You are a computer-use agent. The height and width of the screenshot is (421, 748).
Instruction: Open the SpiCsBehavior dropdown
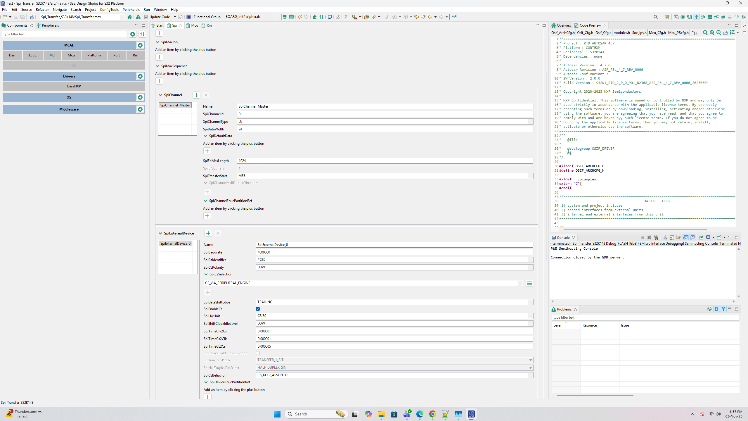(530, 375)
